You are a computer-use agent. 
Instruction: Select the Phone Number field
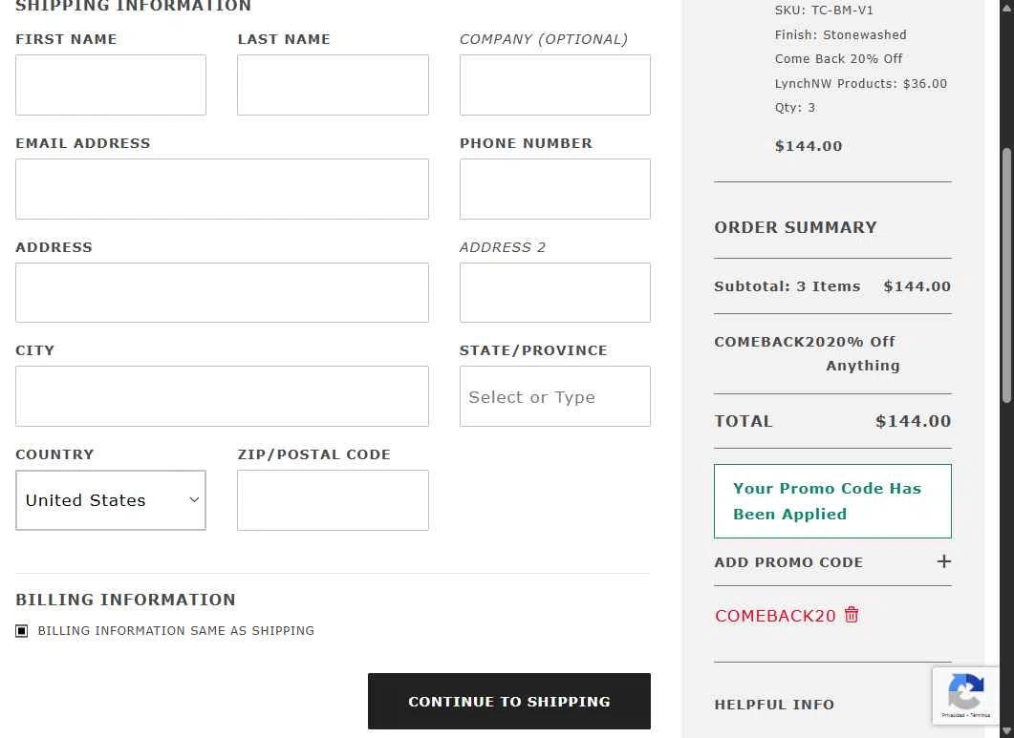click(x=555, y=189)
